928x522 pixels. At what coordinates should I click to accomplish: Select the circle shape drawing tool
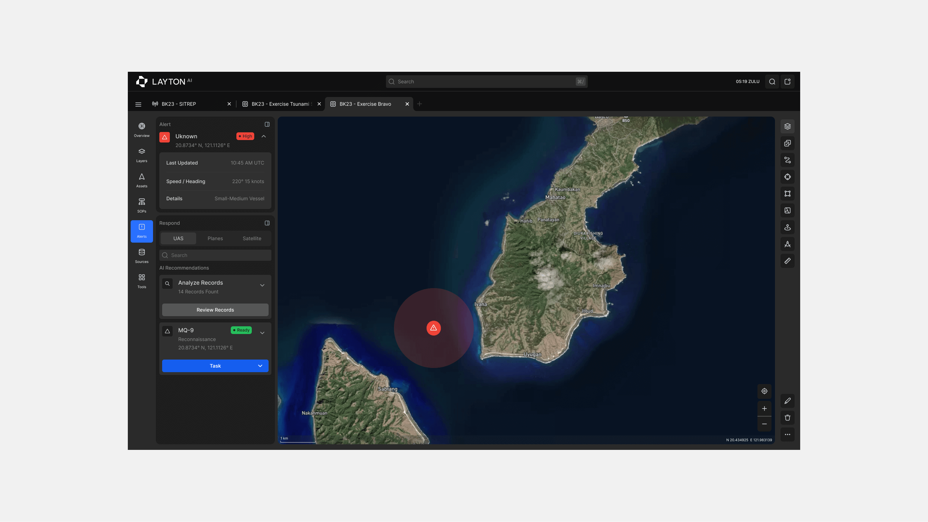pyautogui.click(x=787, y=177)
